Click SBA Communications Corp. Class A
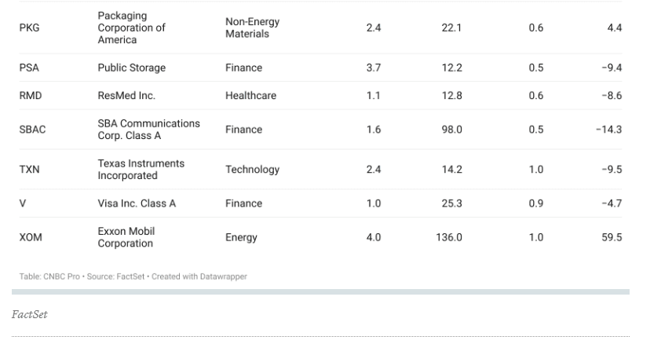 (x=149, y=130)
